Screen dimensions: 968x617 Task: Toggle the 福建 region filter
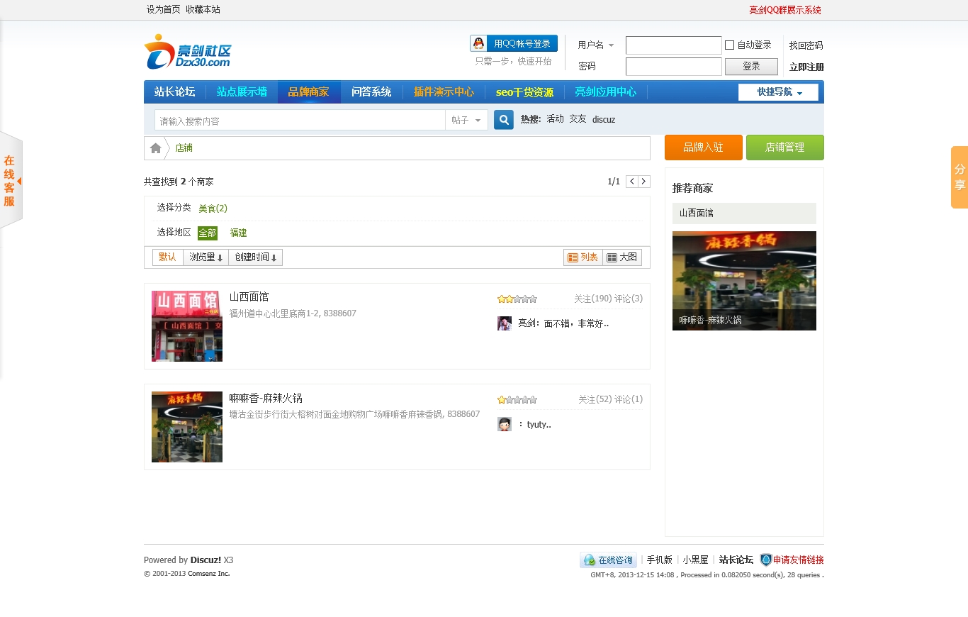point(238,233)
